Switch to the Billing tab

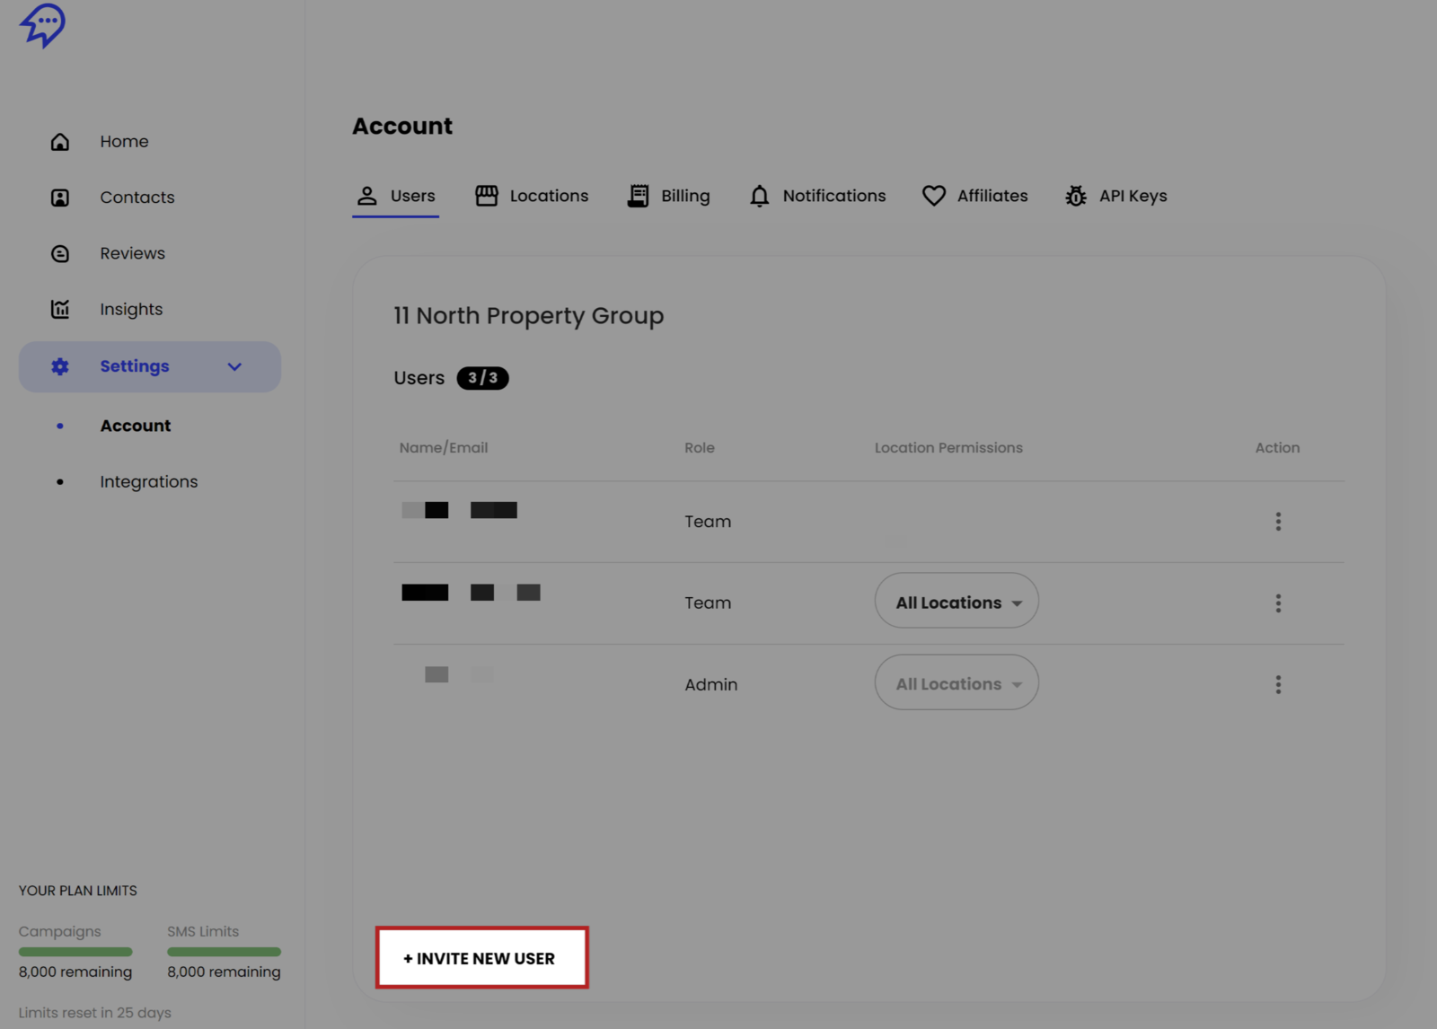click(668, 196)
